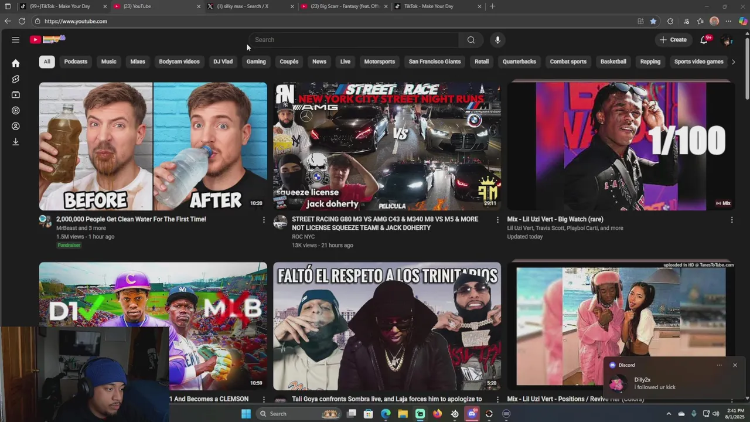Open the YouTube account avatar menu

[x=727, y=40]
